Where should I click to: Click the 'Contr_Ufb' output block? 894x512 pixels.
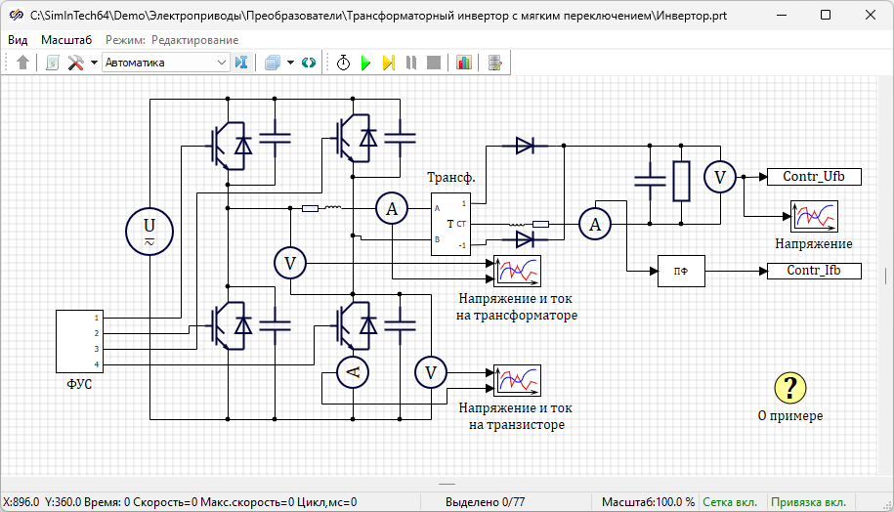coord(814,177)
